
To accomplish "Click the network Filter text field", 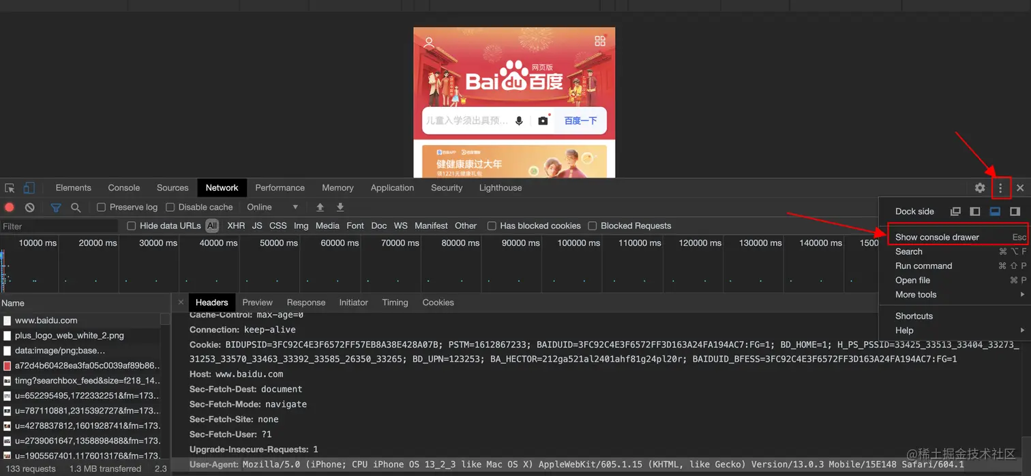I will click(59, 226).
